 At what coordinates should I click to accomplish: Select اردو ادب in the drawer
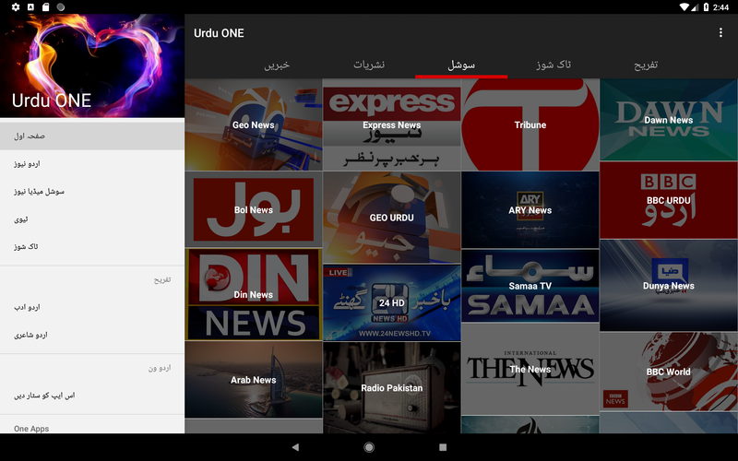(x=92, y=307)
